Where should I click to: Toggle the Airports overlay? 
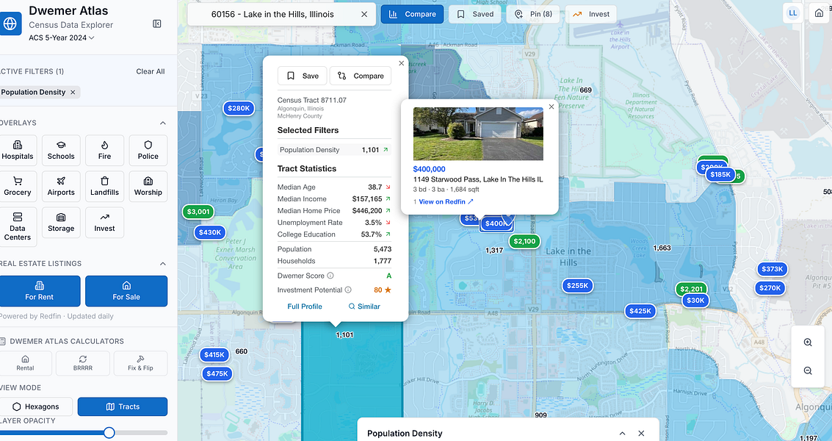point(61,187)
